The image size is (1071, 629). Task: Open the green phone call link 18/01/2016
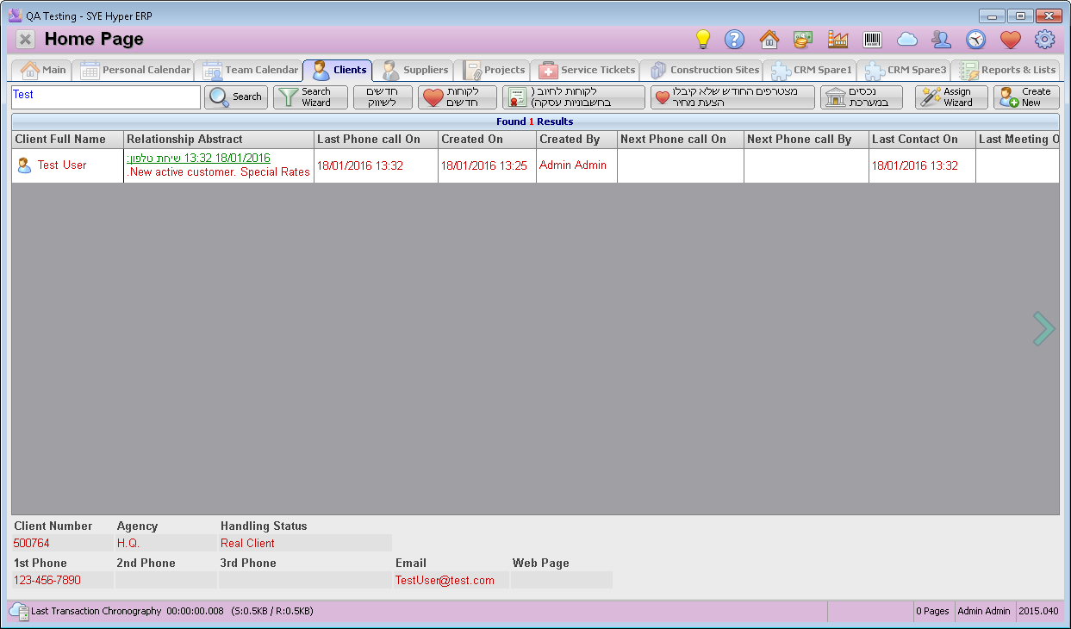pos(199,159)
